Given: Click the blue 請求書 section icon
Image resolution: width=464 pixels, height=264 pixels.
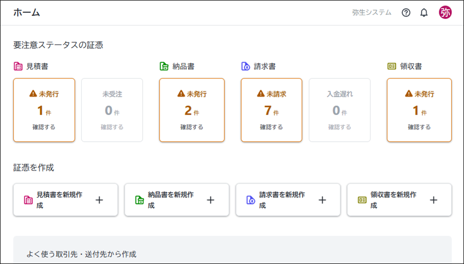Looking at the screenshot, I should click(x=246, y=66).
